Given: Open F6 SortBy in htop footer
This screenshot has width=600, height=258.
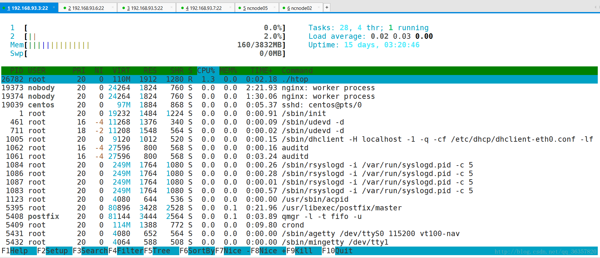Looking at the screenshot, I should pos(197,251).
